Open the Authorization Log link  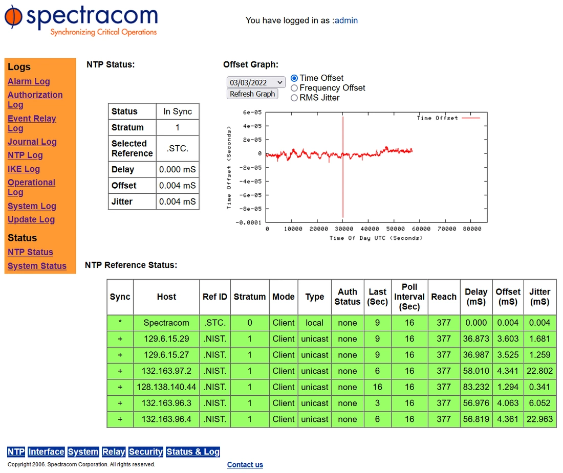point(35,100)
